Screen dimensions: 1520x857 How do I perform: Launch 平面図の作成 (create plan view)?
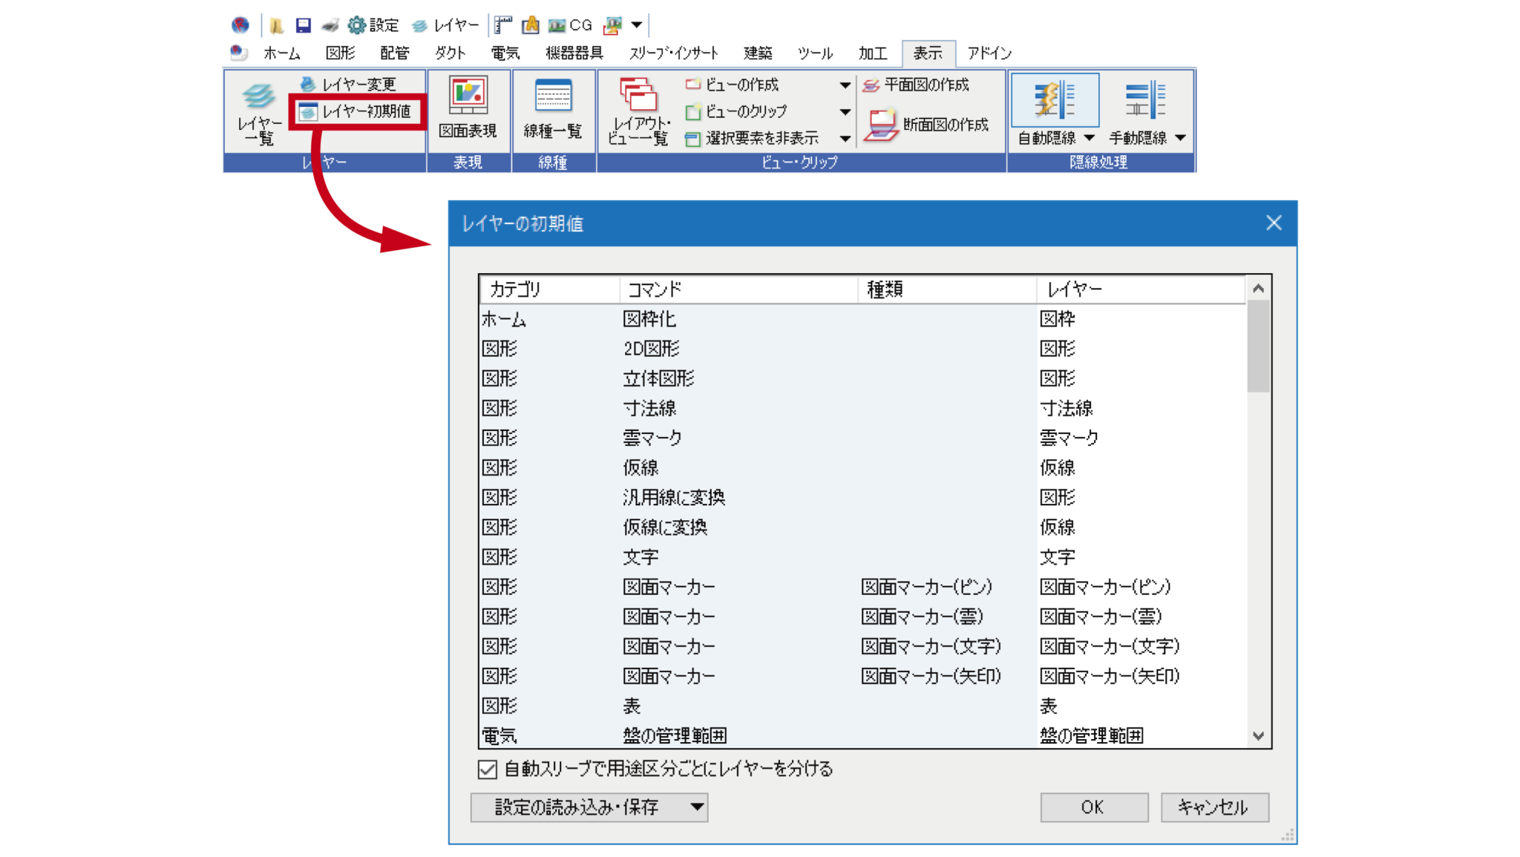925,85
